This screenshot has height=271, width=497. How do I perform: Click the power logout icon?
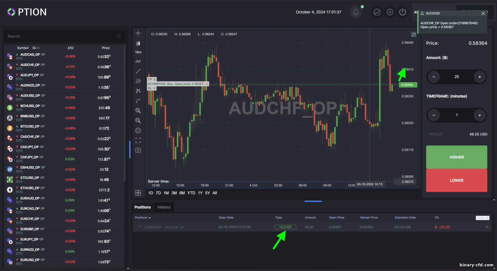click(x=403, y=12)
